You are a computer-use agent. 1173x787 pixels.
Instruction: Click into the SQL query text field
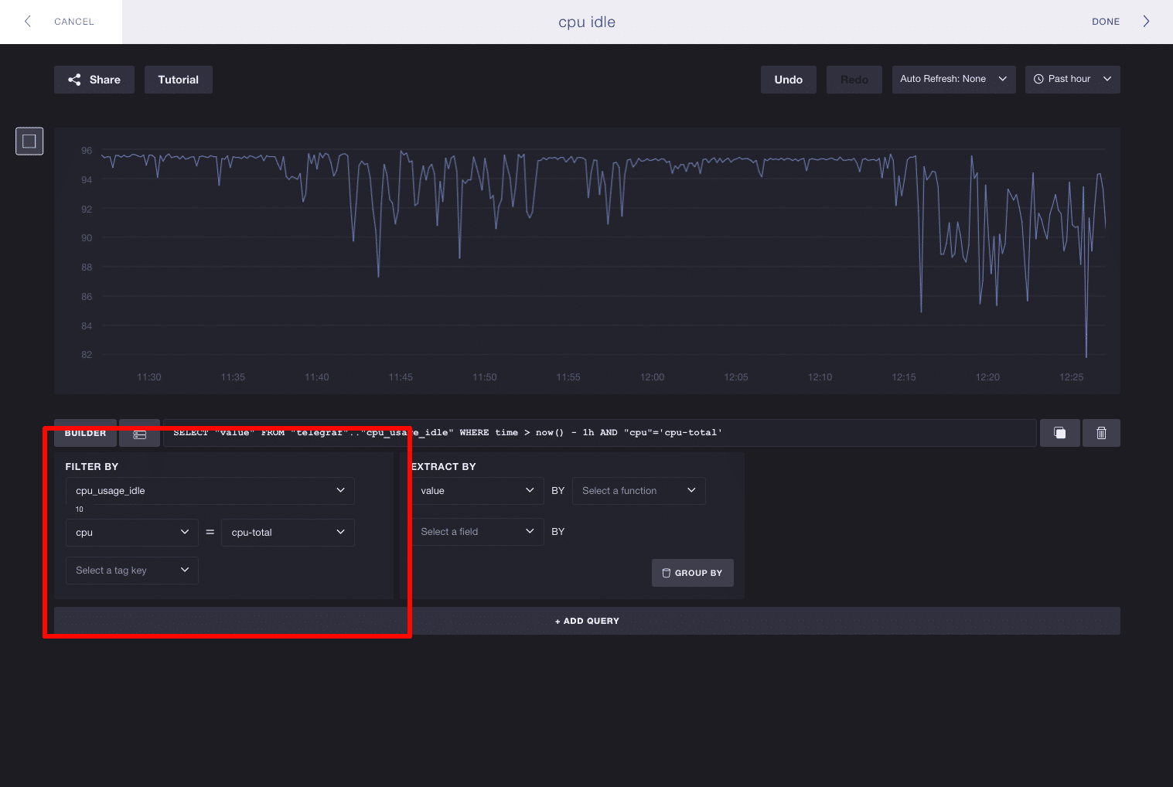click(599, 433)
